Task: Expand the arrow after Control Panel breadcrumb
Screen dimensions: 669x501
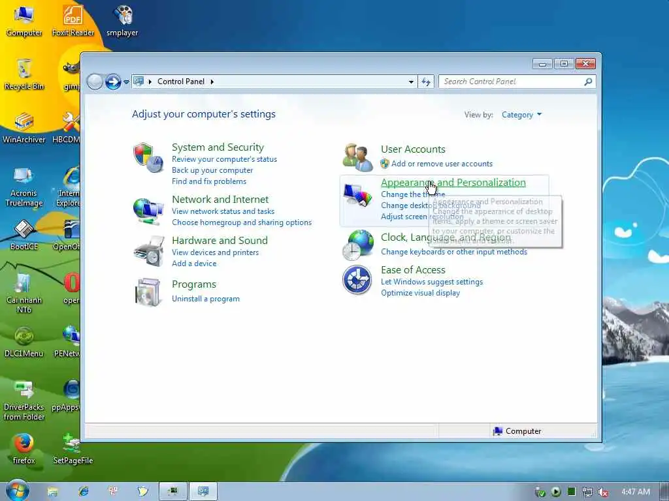Action: pos(212,82)
